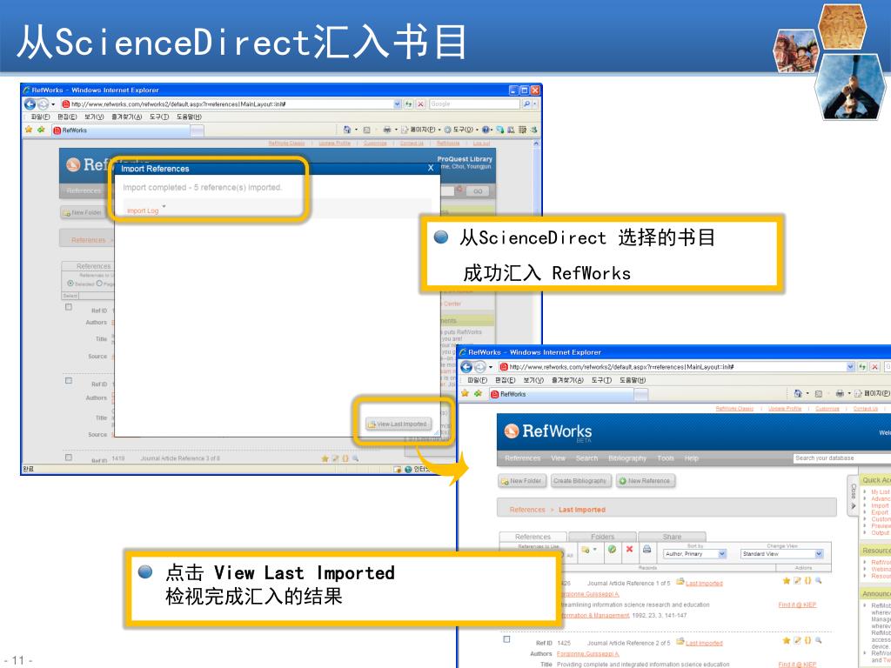891x668 pixels.
Task: Click star icon for Reference 1 of 5
Action: (787, 580)
